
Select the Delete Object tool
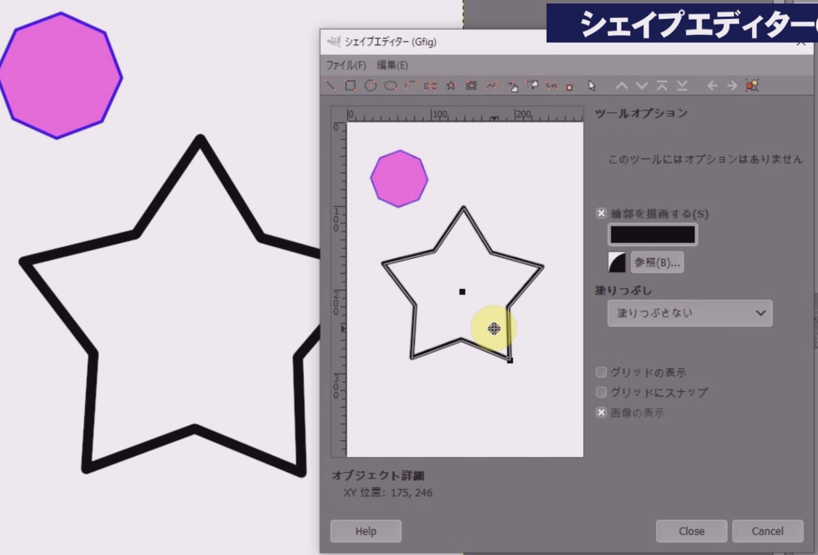click(x=570, y=86)
